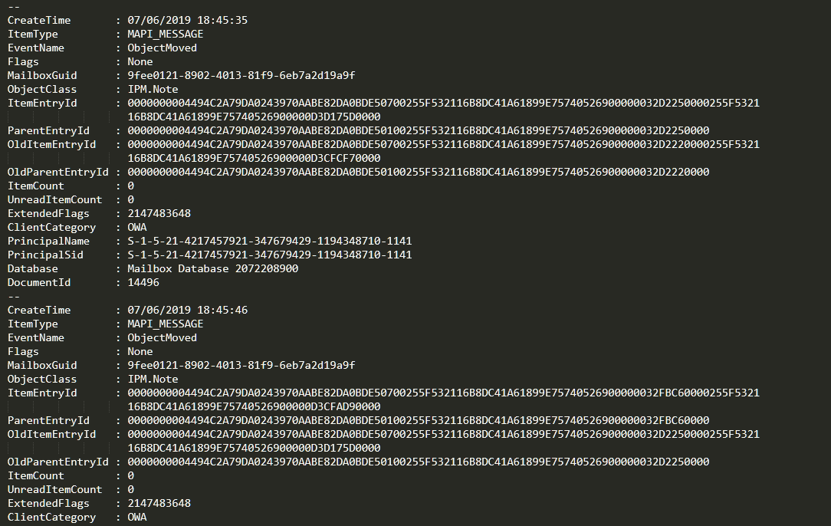This screenshot has height=526, width=831.
Task: Click the second CreateTime value 18:45:46
Action: click(222, 311)
